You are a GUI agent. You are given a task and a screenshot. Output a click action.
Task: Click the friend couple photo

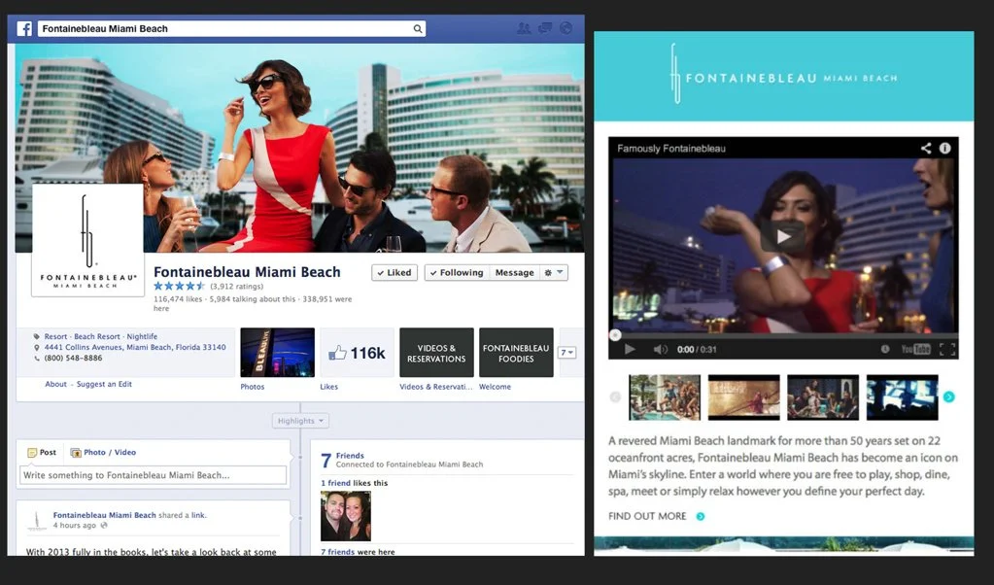[346, 516]
